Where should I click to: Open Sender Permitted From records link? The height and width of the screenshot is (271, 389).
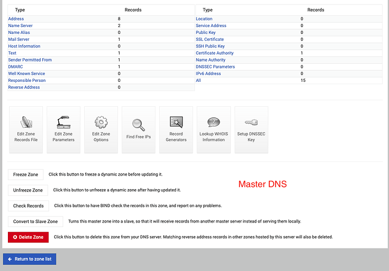(x=30, y=60)
